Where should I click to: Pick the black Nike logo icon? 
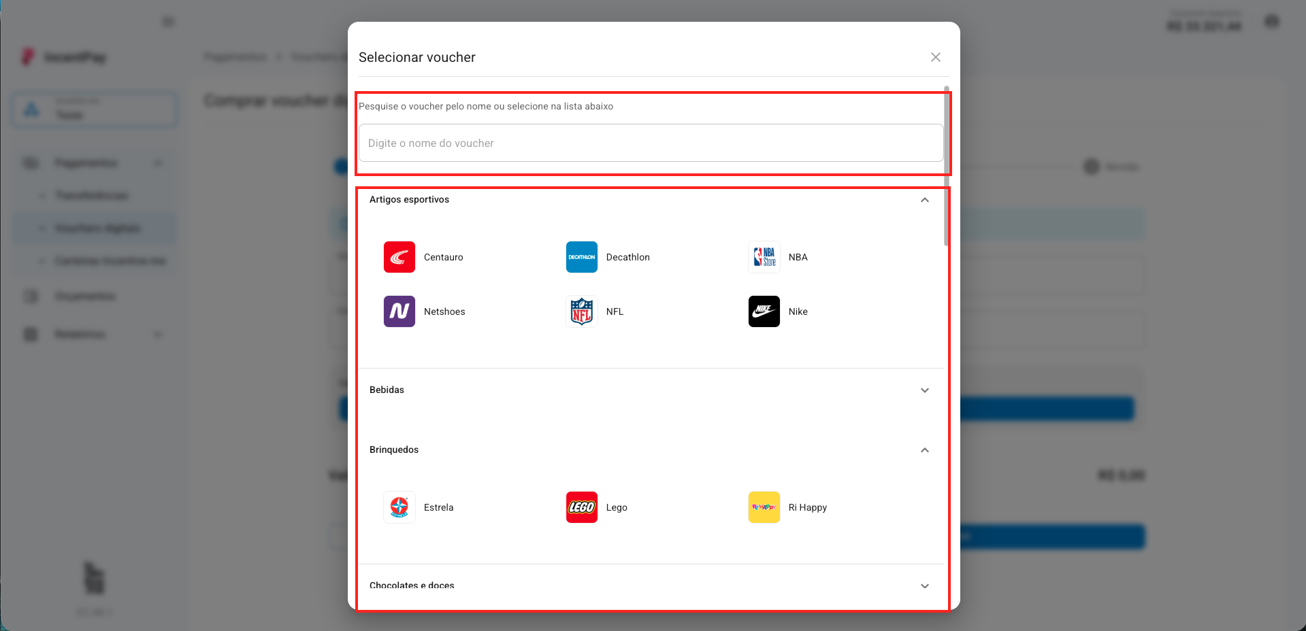pyautogui.click(x=764, y=311)
